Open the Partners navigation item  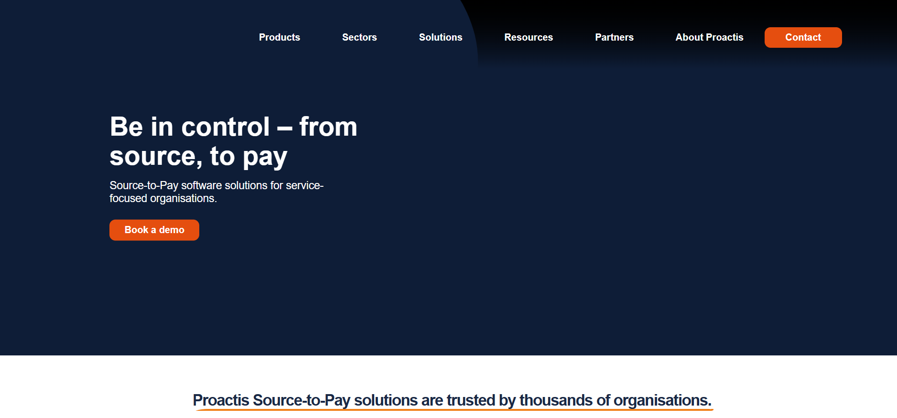(x=614, y=37)
